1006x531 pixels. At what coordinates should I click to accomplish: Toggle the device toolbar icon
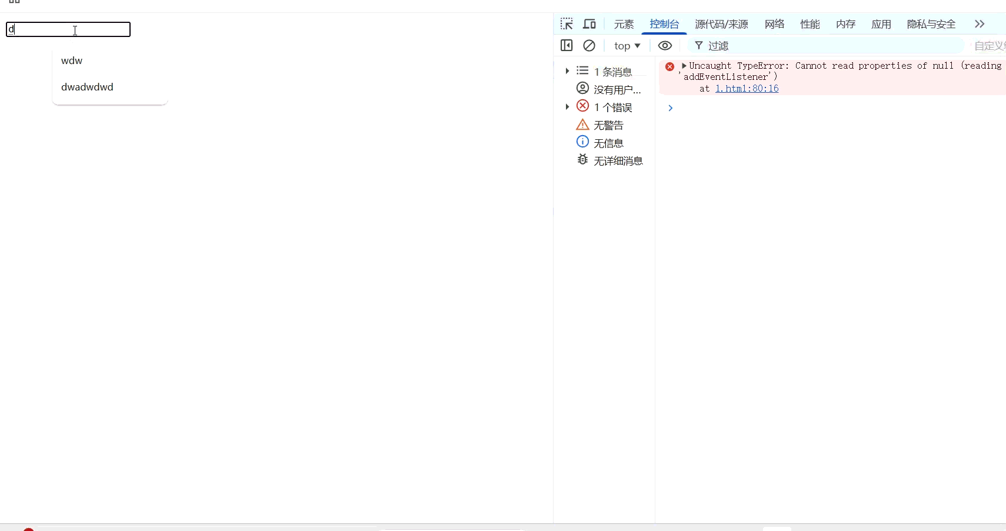pos(589,24)
